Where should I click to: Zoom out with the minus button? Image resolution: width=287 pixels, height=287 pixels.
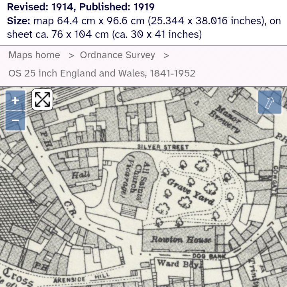16,120
